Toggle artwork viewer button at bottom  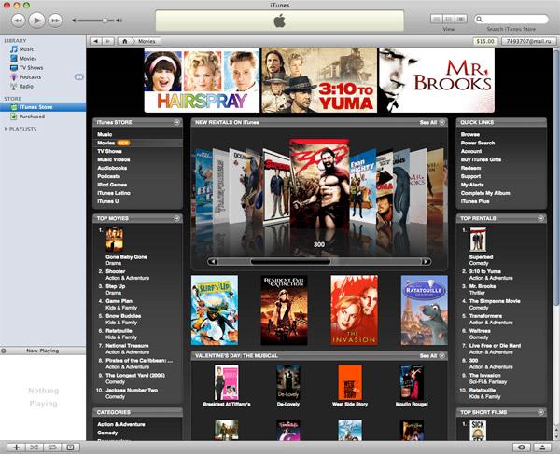pos(70,447)
